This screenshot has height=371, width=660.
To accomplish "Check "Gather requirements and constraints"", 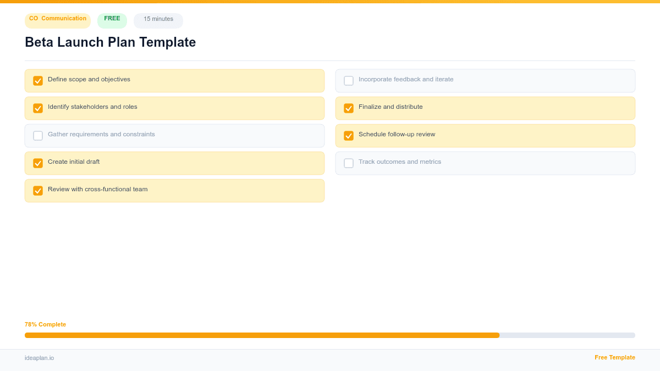I will (x=38, y=135).
